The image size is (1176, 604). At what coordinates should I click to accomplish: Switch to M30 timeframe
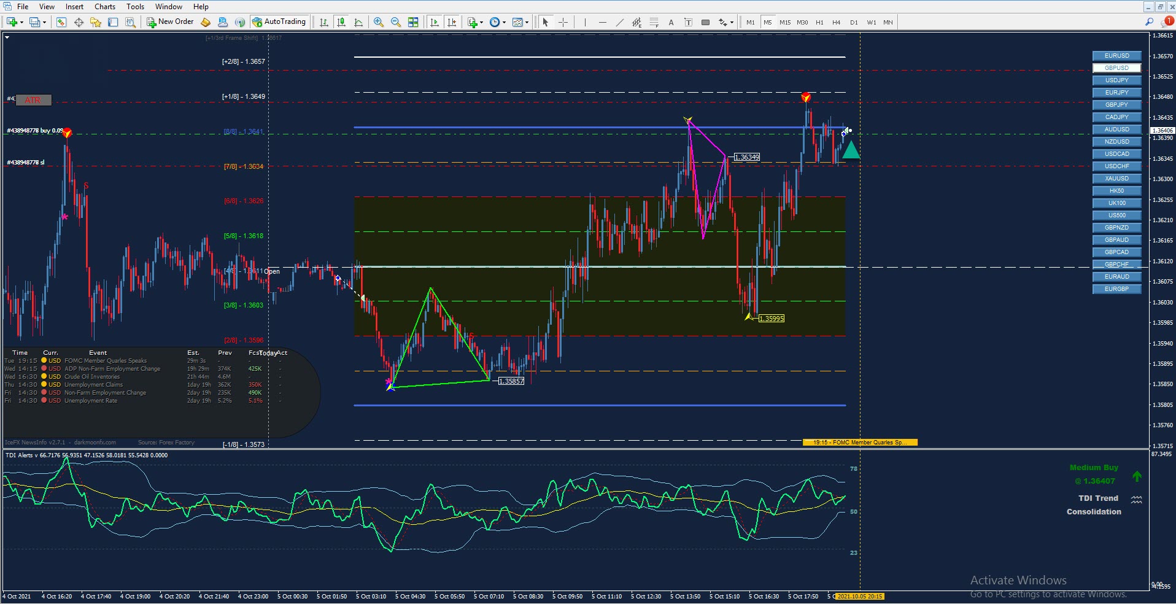[802, 22]
